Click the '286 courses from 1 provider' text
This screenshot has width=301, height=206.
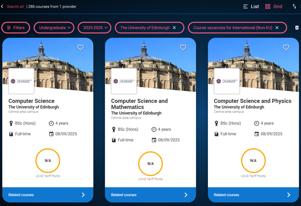pos(52,6)
